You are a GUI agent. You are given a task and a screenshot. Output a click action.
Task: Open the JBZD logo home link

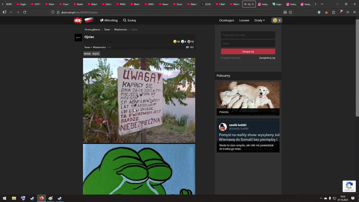click(78, 20)
